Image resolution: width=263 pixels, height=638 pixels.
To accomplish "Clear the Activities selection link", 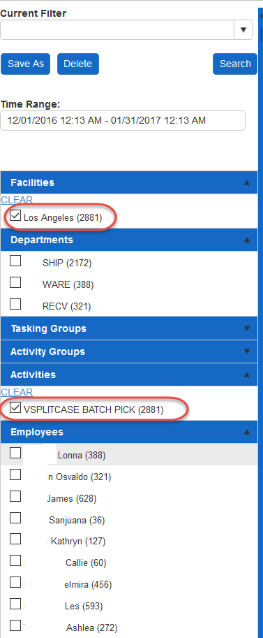I will [17, 392].
